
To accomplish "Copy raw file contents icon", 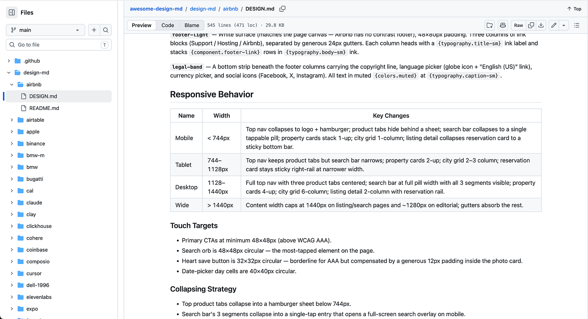I will coord(531,25).
